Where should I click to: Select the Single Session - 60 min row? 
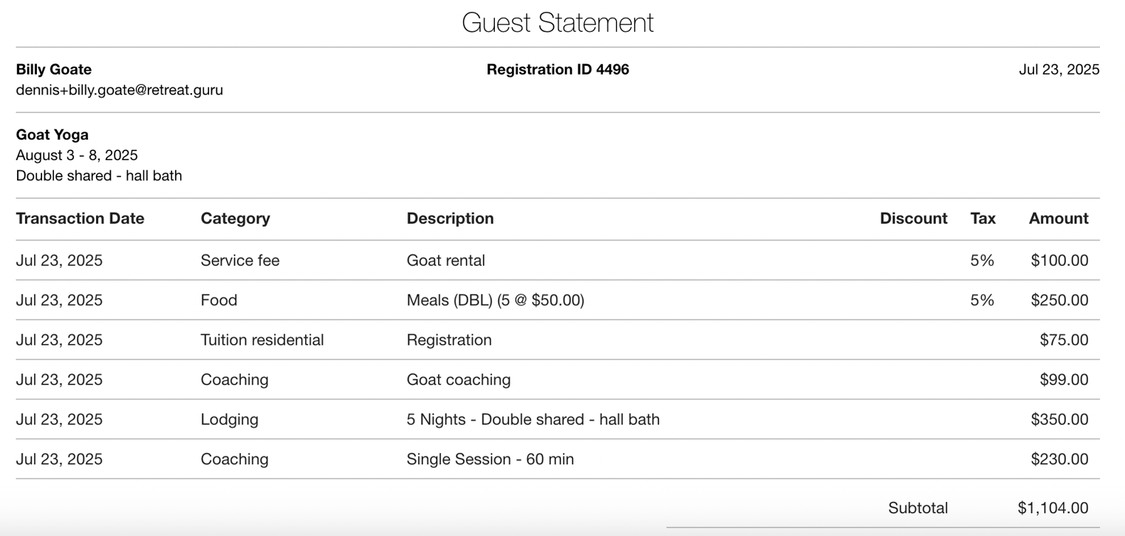[490, 460]
